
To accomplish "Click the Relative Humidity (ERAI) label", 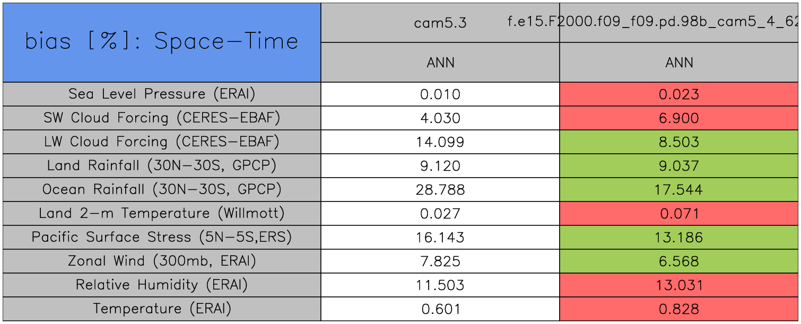I will coord(162,285).
